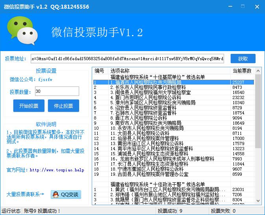265x215 pixels.
Task: Click the 当前票数 column header
Action: (x=242, y=71)
